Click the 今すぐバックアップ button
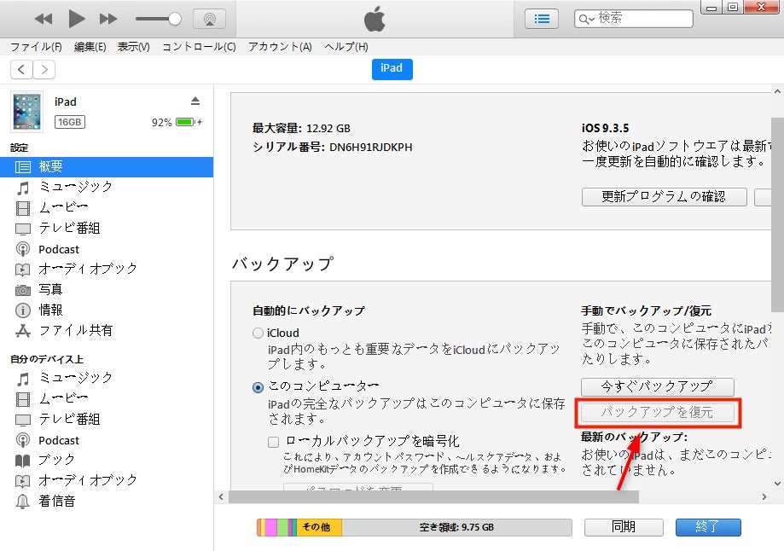This screenshot has height=551, width=784. (x=658, y=386)
